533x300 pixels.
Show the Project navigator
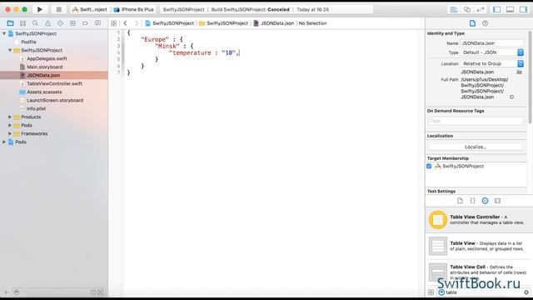click(x=10, y=23)
